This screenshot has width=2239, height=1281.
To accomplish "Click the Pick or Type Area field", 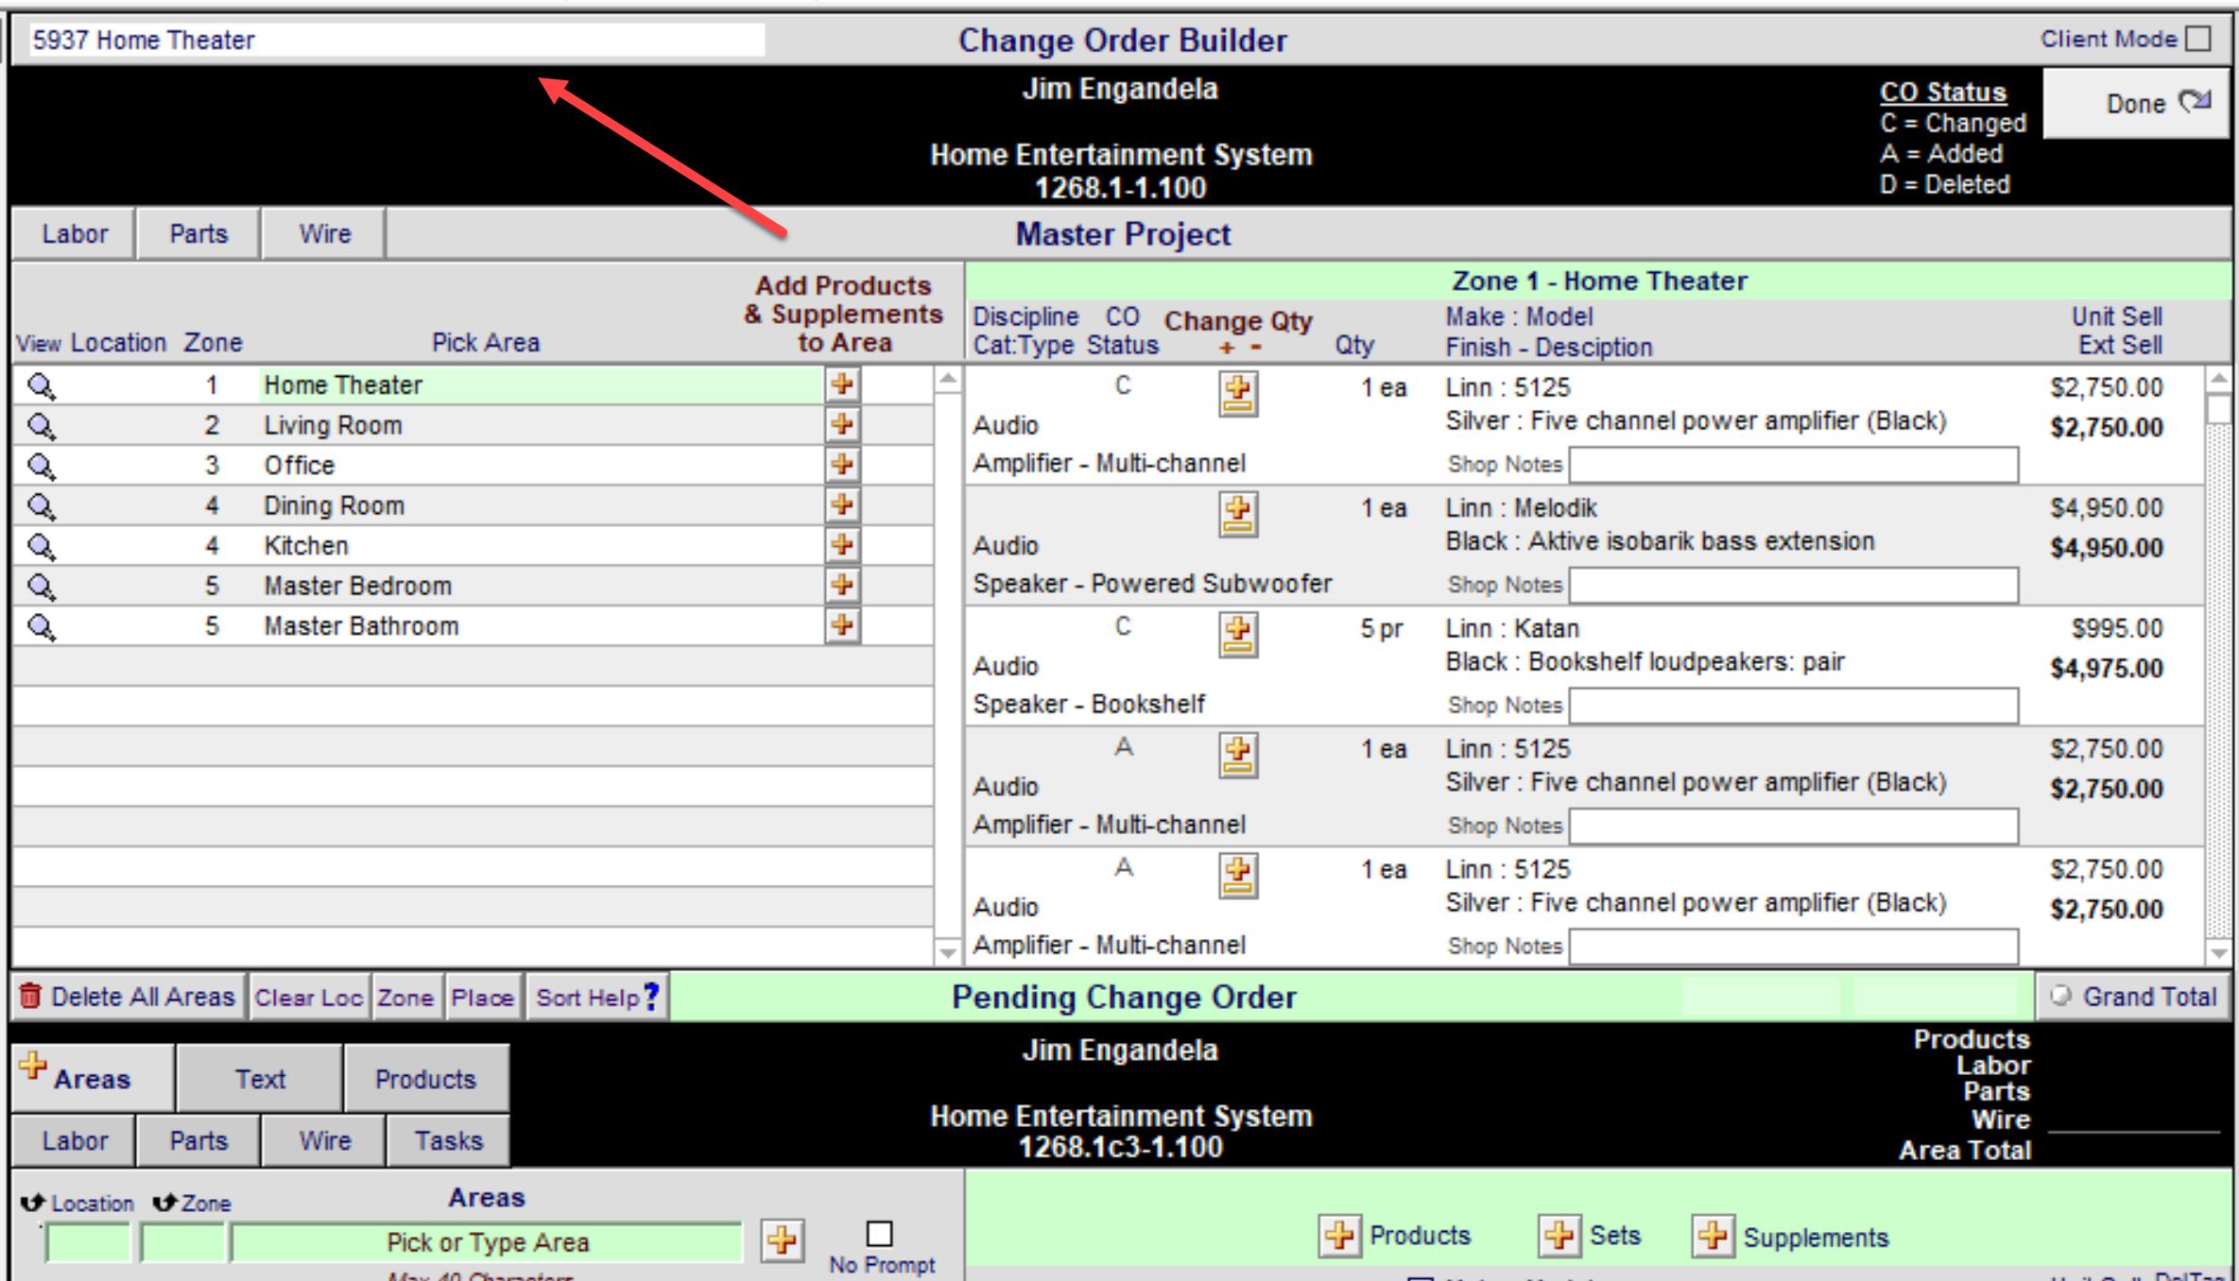I will pos(487,1242).
